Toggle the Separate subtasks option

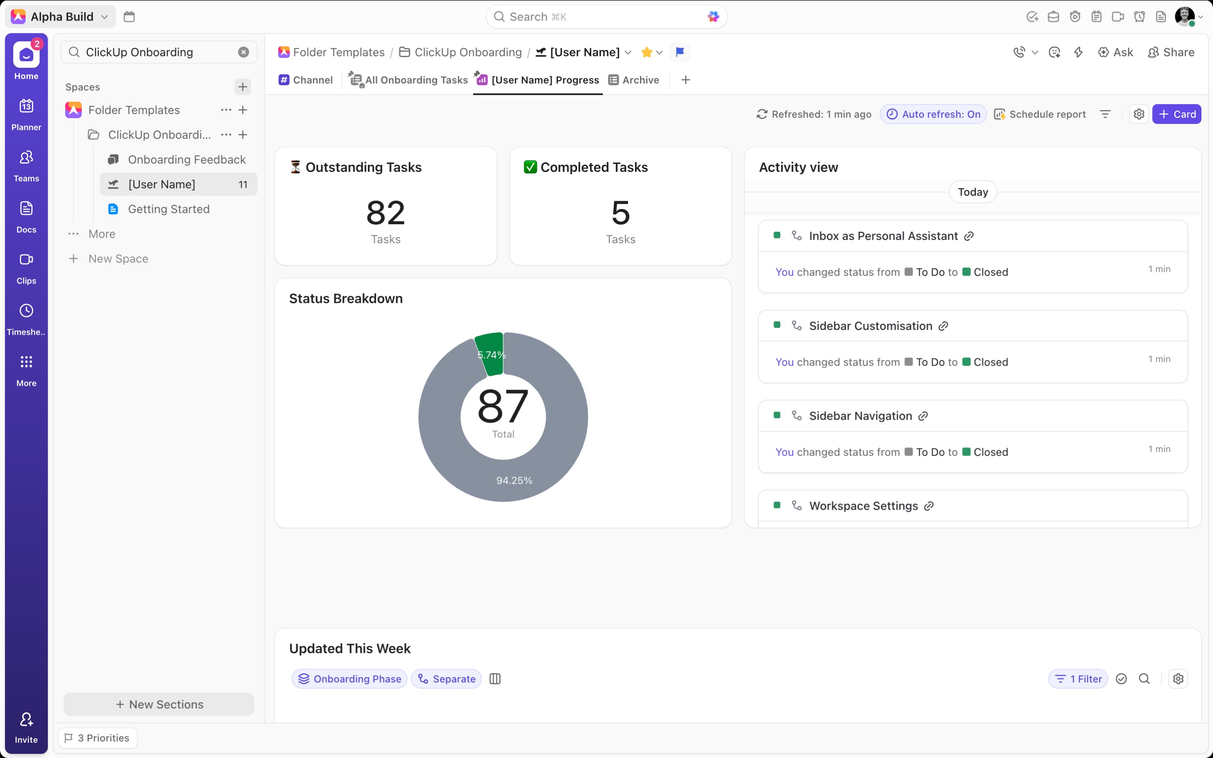tap(447, 679)
